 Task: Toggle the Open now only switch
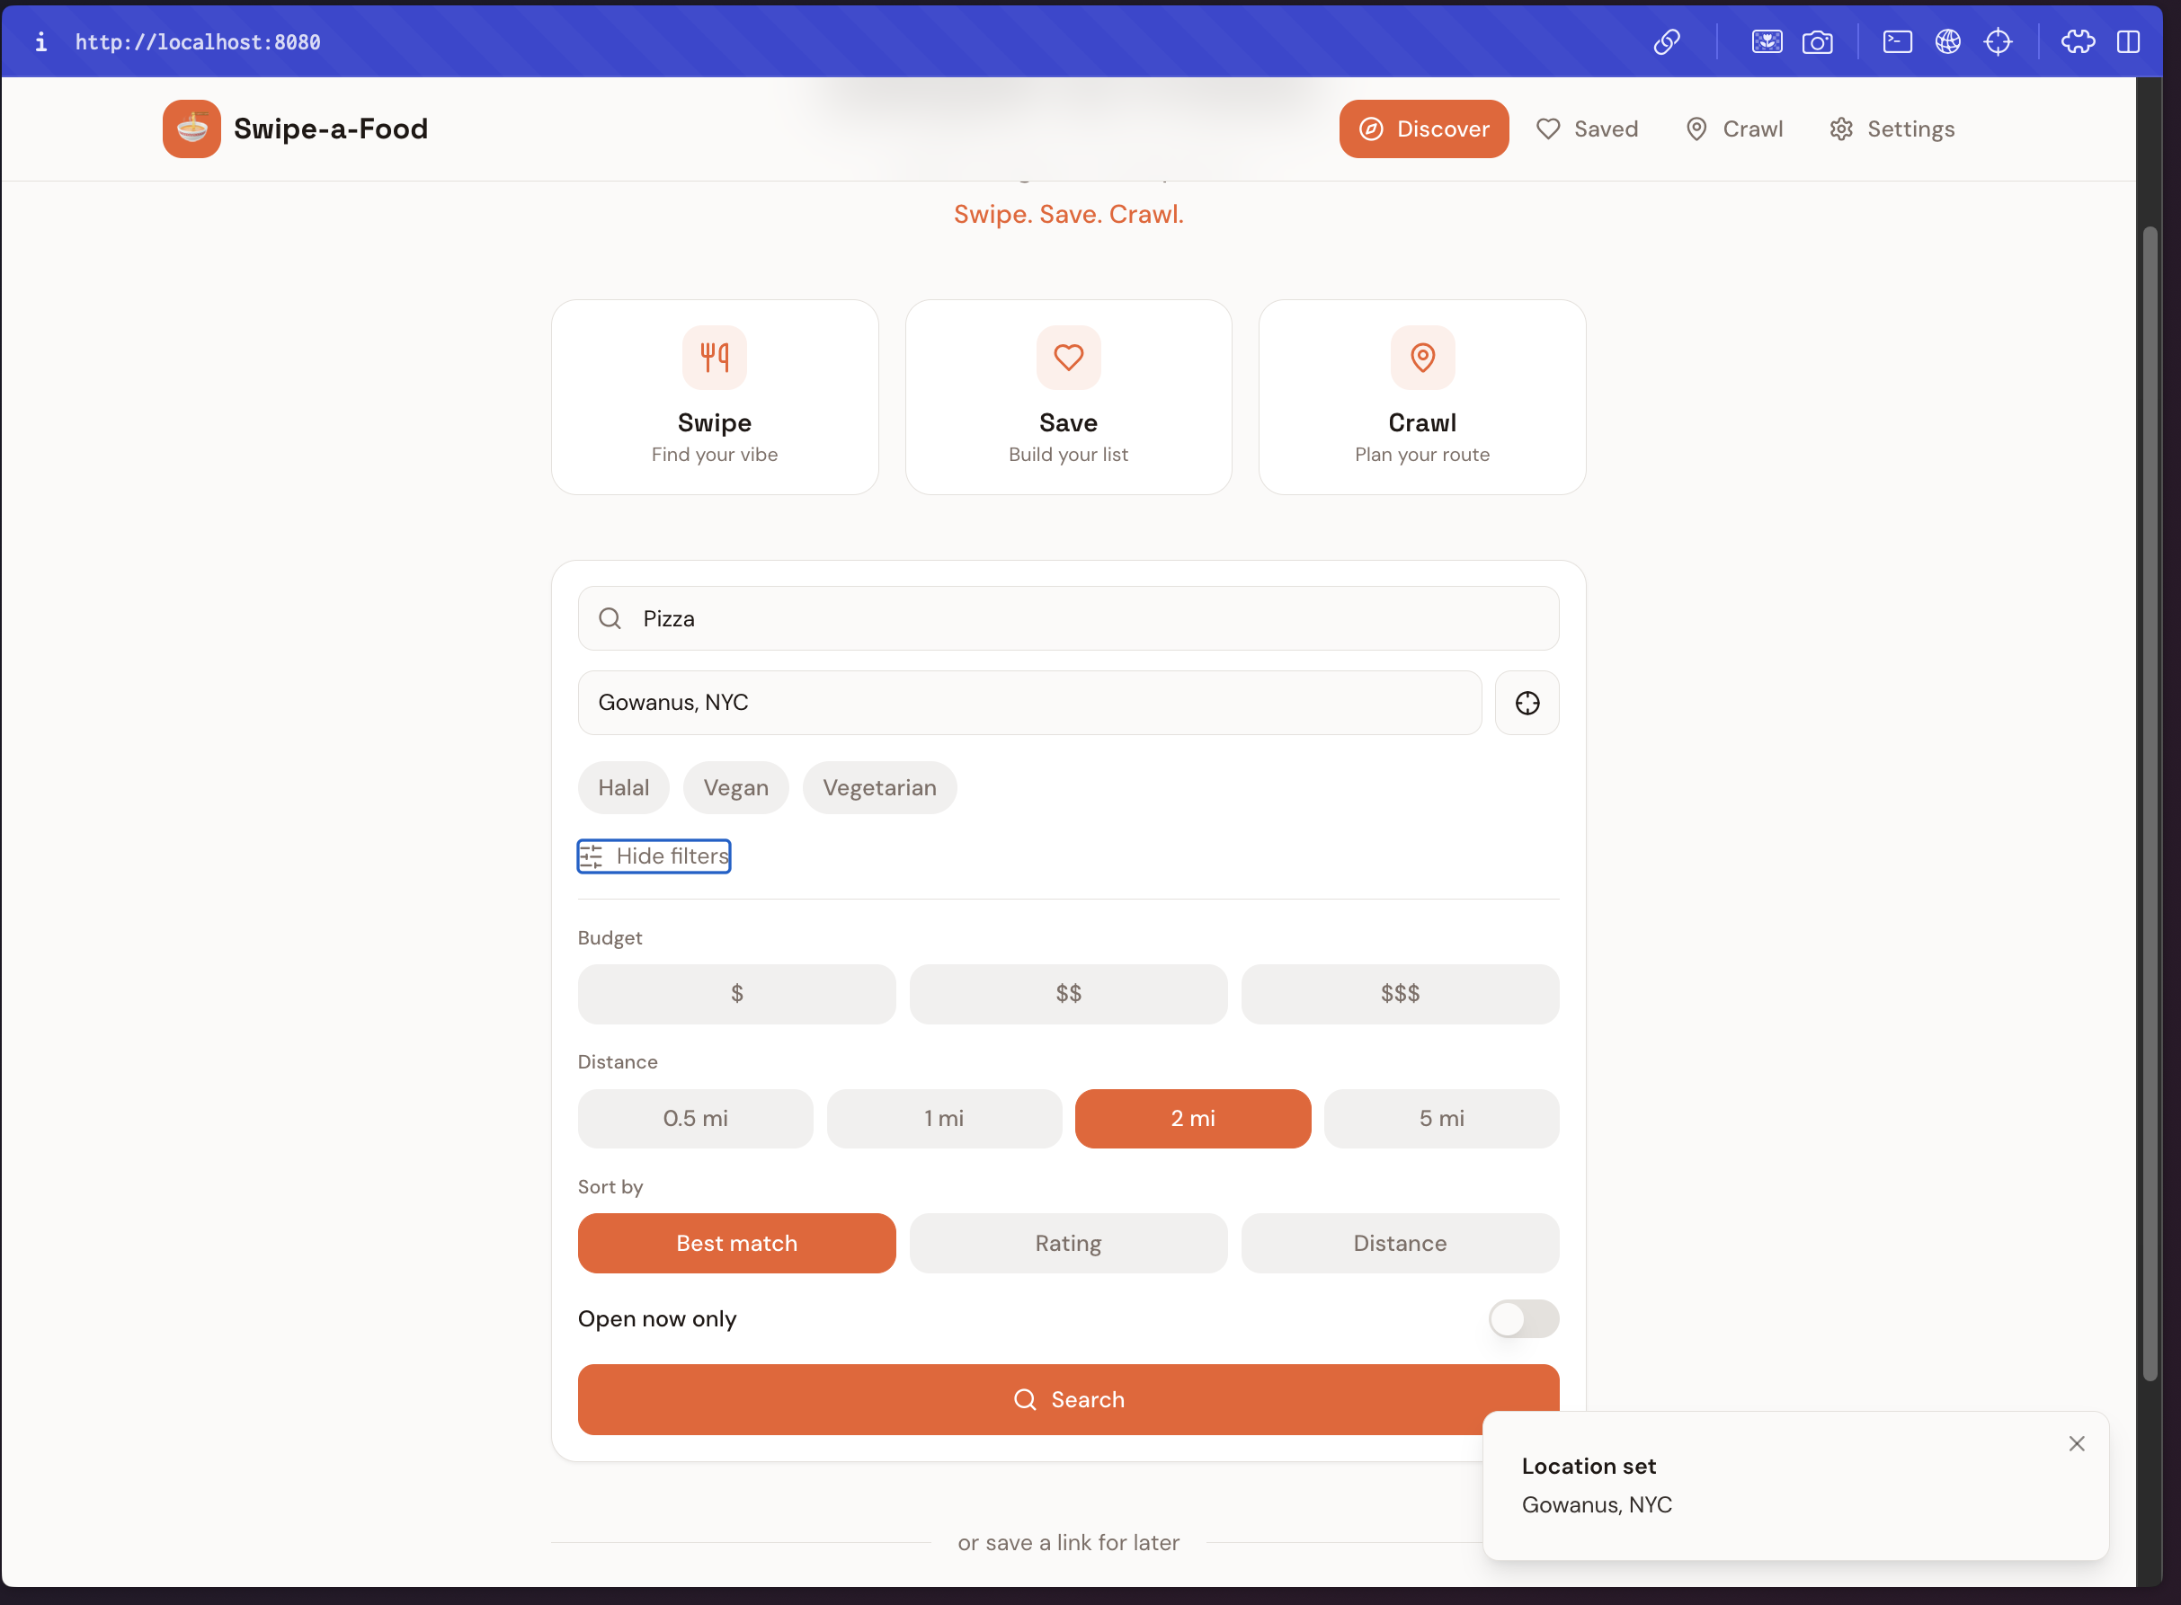pyautogui.click(x=1522, y=1318)
